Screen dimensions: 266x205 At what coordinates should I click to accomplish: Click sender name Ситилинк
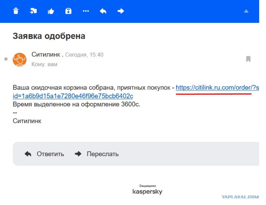46,55
